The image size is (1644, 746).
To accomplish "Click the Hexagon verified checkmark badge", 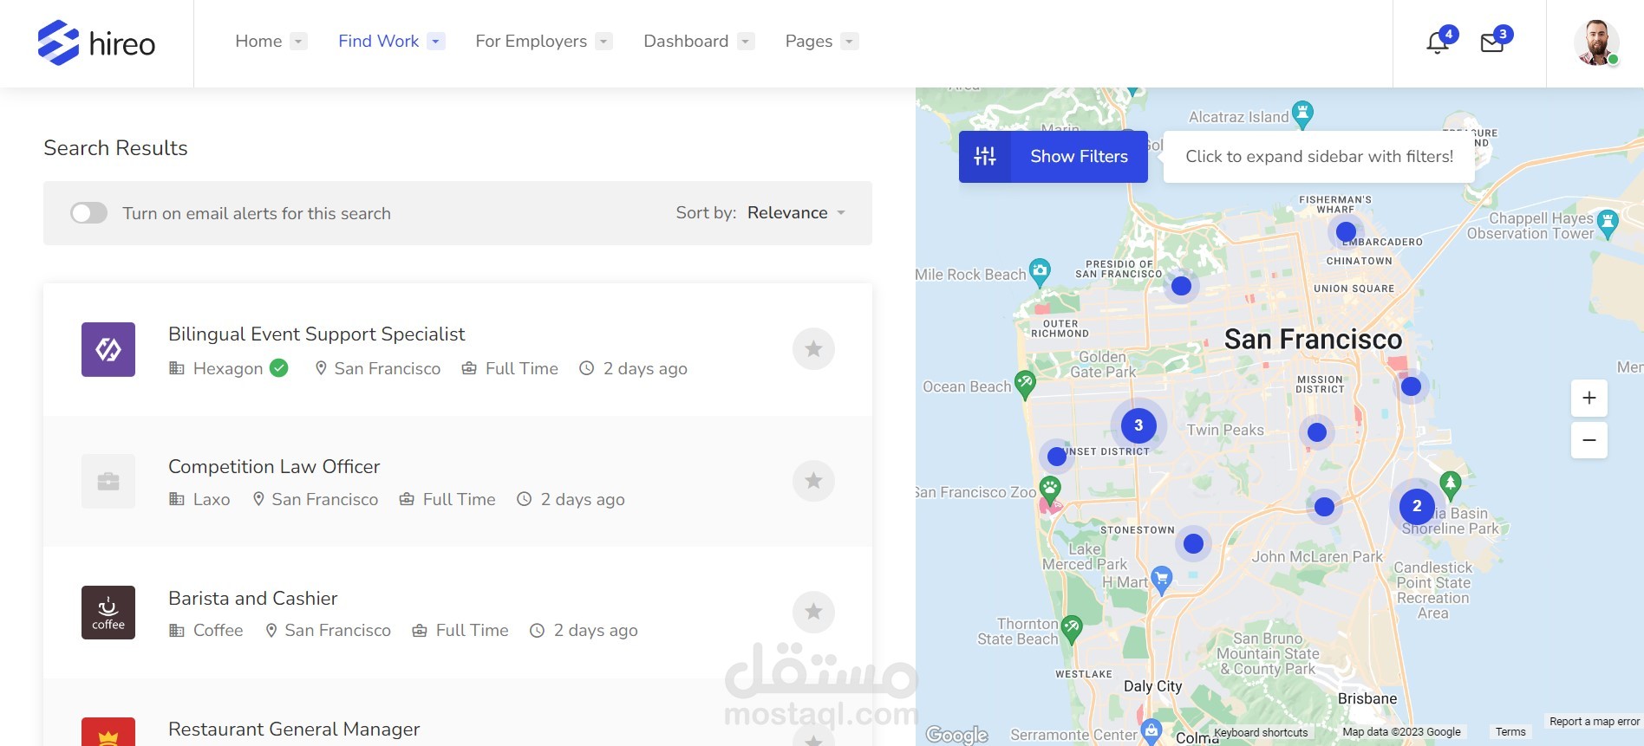I will [x=279, y=368].
